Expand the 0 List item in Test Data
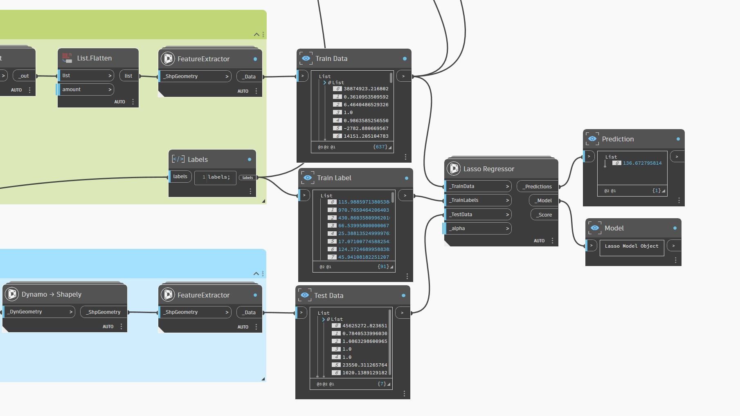The width and height of the screenshot is (740, 416). tap(324, 319)
